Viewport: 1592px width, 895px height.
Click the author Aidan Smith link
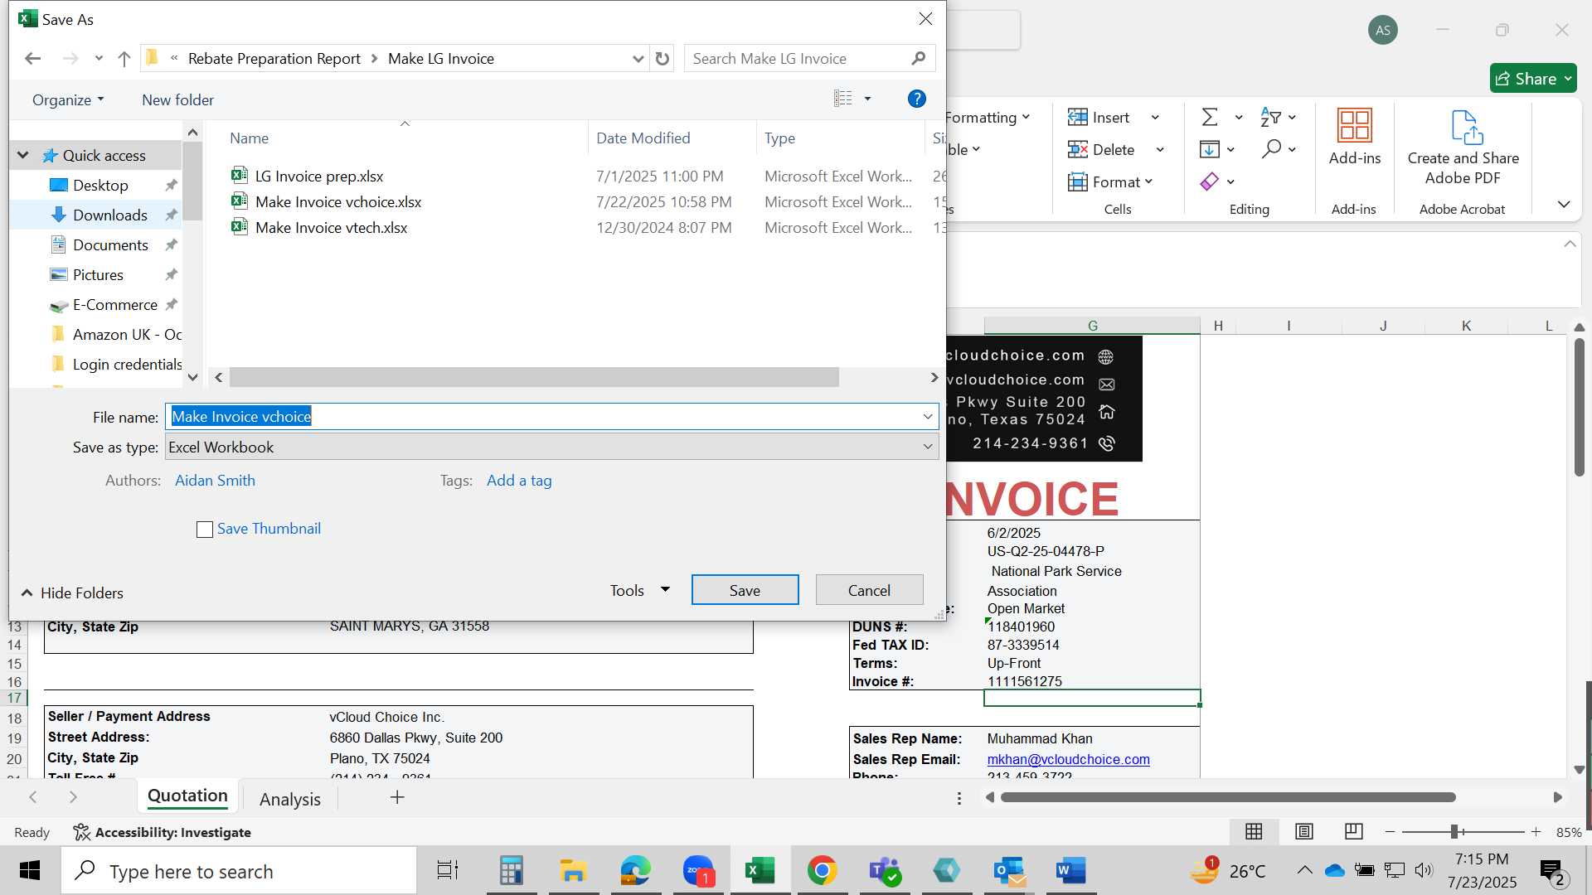coord(215,481)
